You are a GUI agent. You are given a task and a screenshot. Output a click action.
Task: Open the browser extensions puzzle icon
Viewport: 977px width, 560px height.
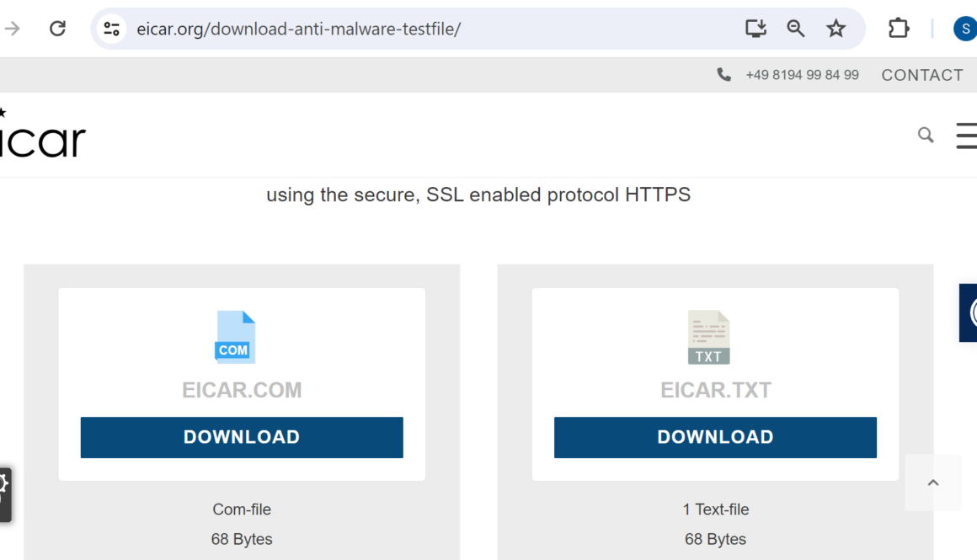(x=899, y=29)
